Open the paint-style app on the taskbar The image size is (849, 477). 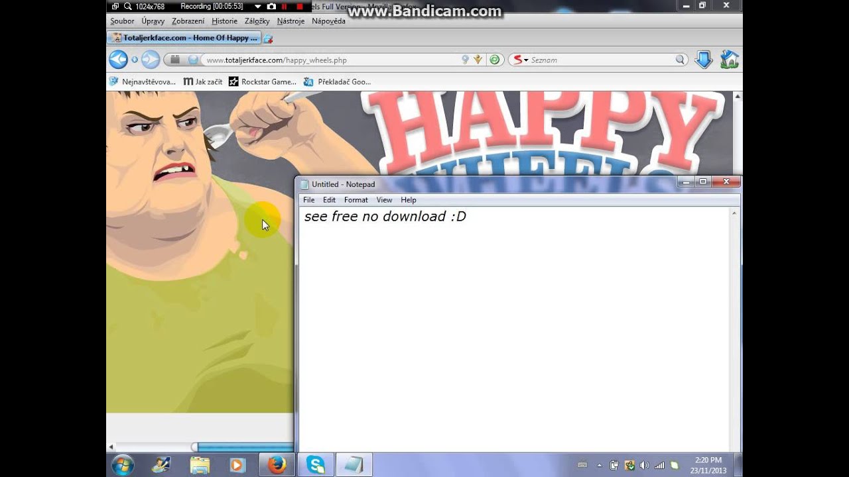click(161, 465)
